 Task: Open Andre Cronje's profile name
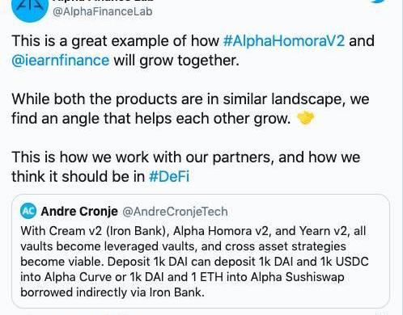click(79, 211)
